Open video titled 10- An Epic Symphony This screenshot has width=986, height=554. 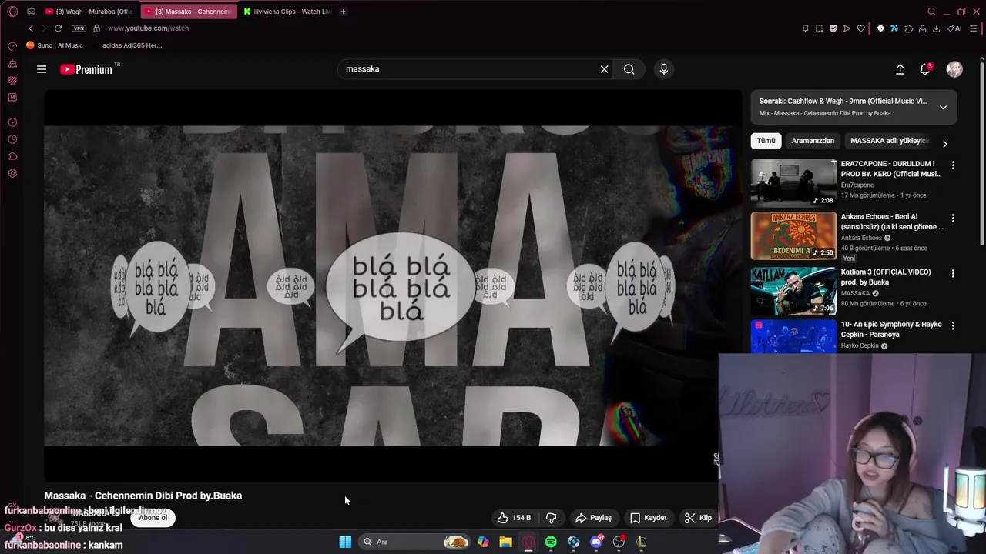[891, 329]
